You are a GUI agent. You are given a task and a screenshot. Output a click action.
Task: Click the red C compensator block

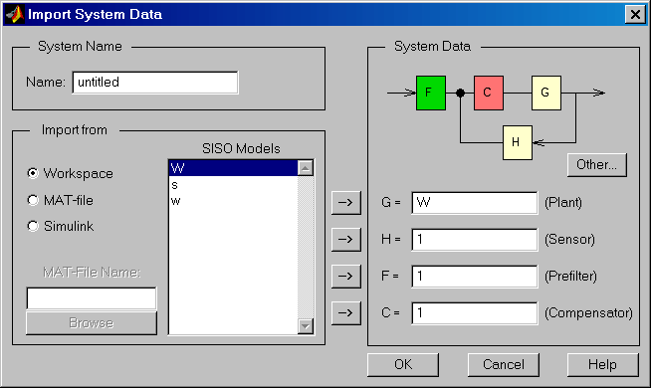coord(489,93)
